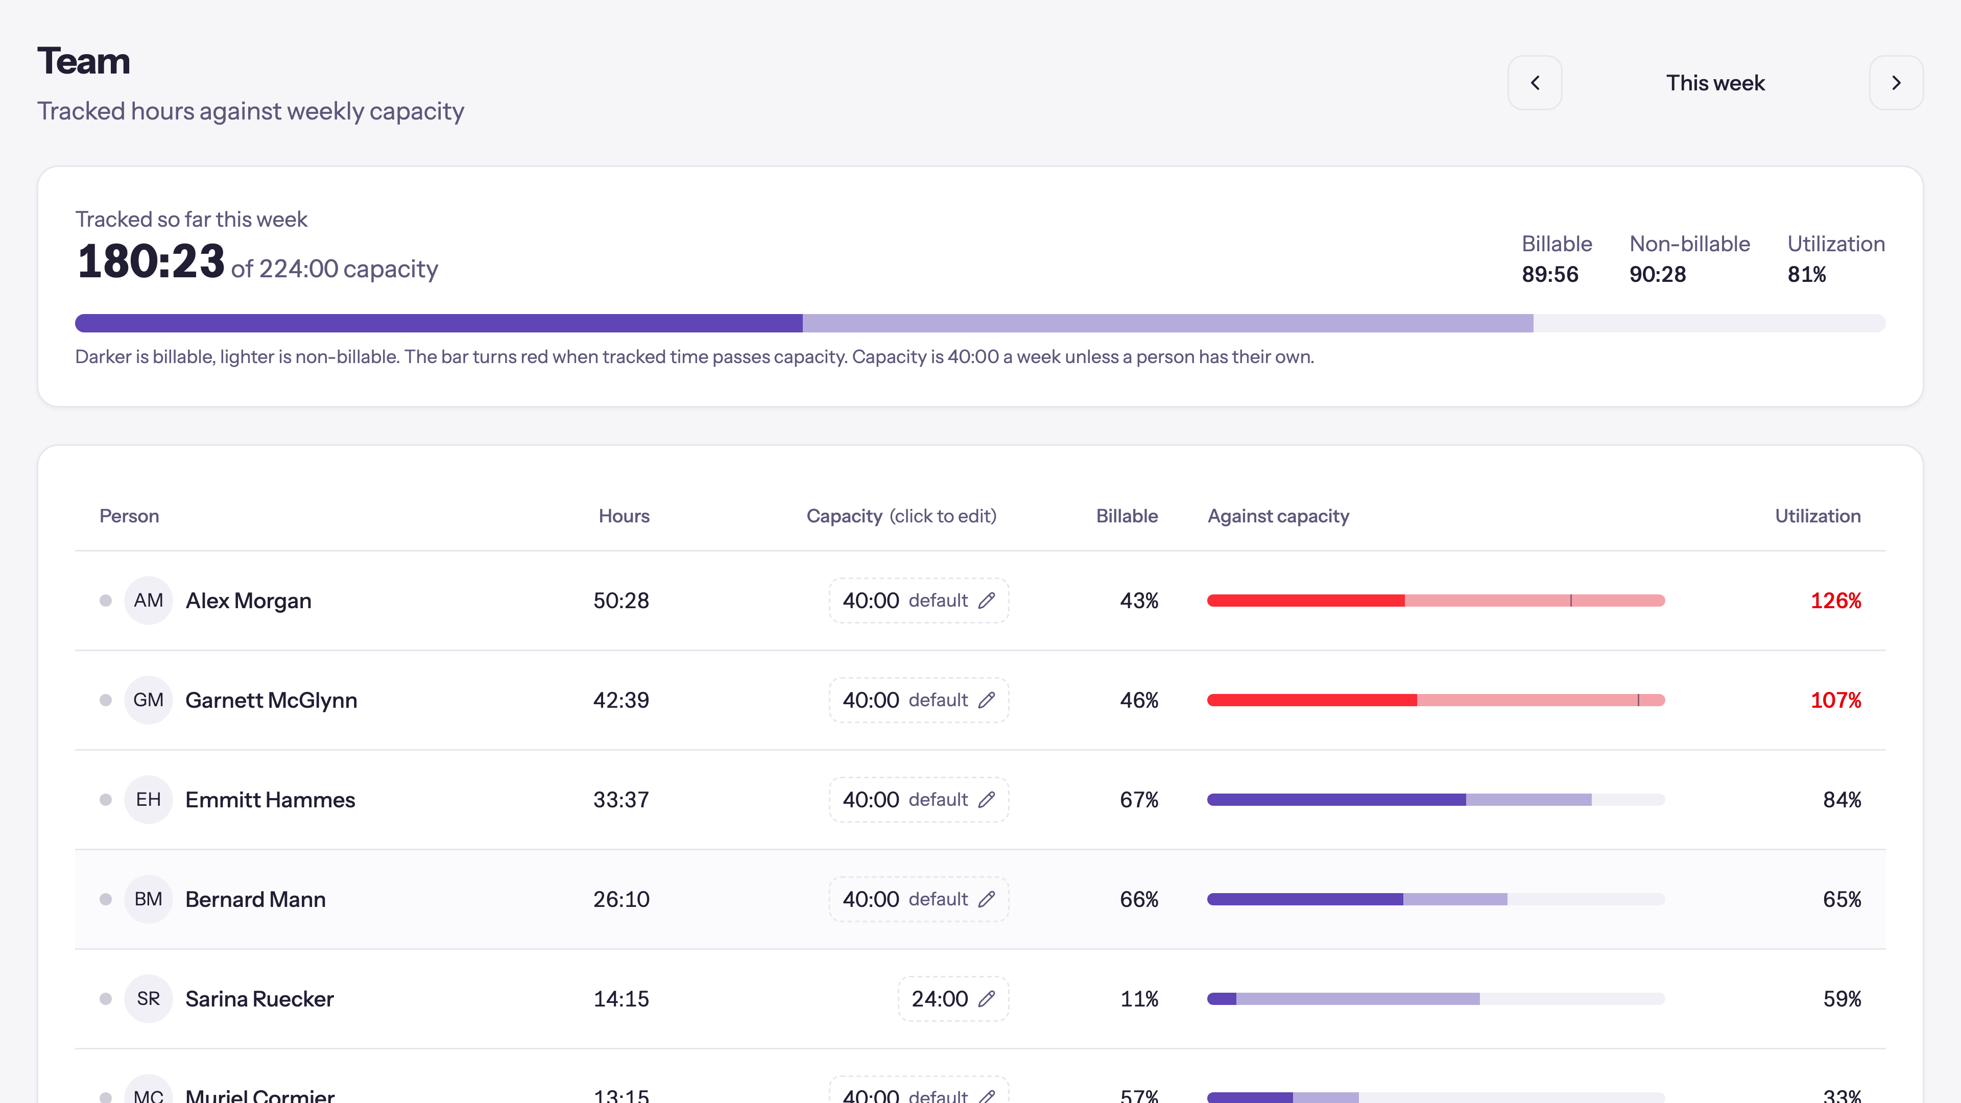Edit Emmitt Hammes's capacity pencil icon
The image size is (1961, 1103).
pyautogui.click(x=987, y=800)
